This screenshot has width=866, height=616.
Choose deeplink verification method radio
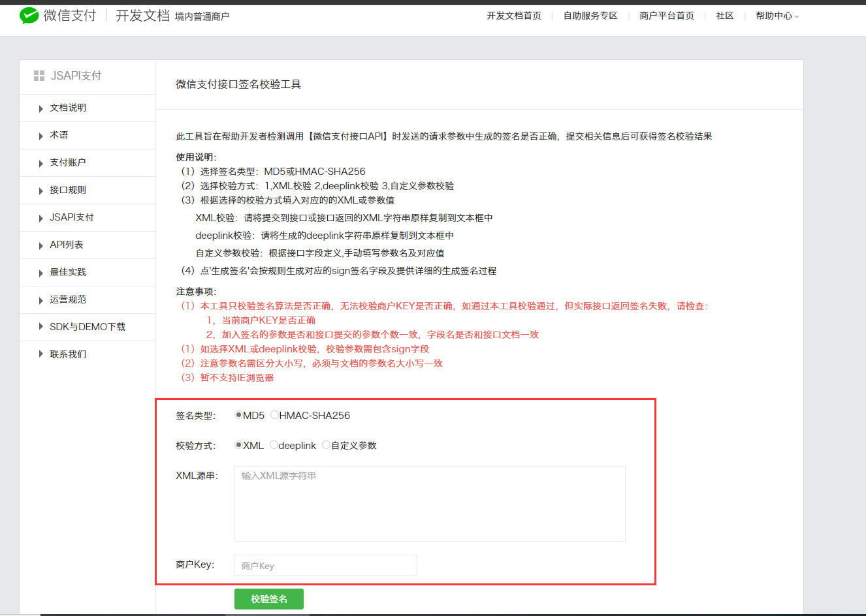[x=274, y=445]
